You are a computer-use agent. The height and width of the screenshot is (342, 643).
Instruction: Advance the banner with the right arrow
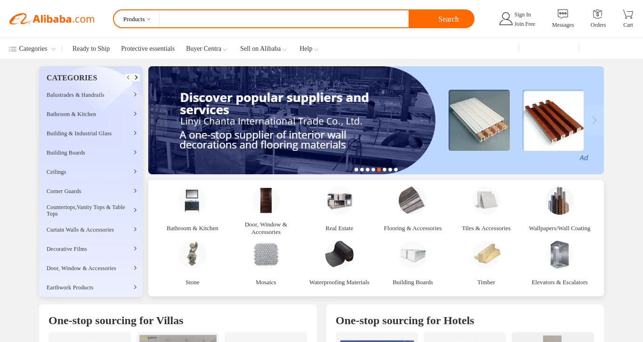595,120
